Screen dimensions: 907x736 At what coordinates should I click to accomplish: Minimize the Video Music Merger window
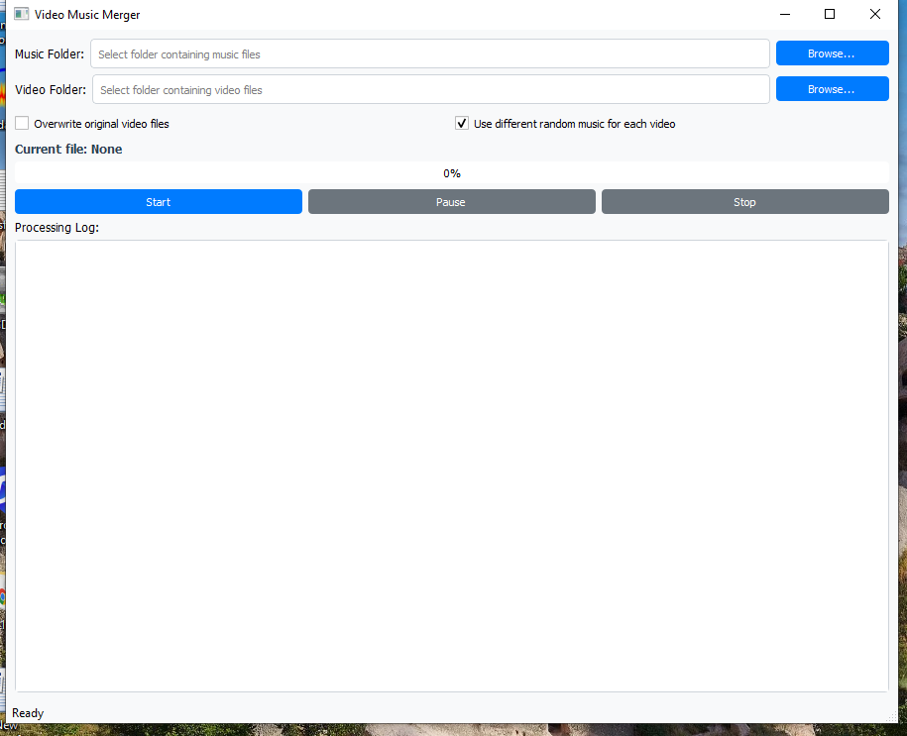(x=785, y=15)
